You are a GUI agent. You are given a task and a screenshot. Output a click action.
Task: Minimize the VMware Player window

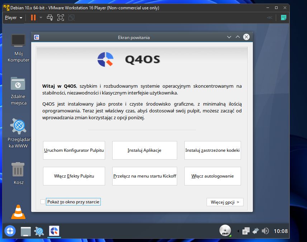(x=268, y=8)
